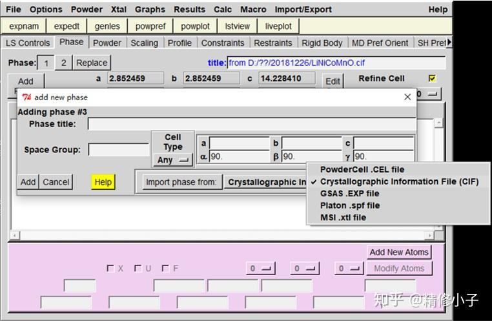Choose GSAS .EXP file option

349,194
